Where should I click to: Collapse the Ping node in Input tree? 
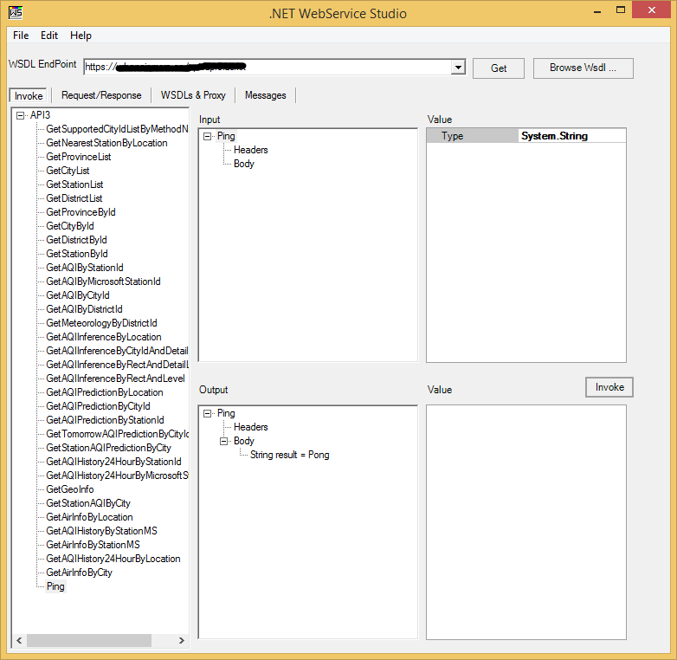(x=208, y=136)
